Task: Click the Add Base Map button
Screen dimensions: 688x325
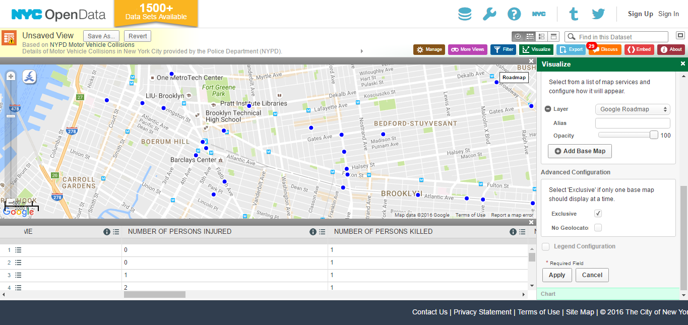Action: [580, 151]
